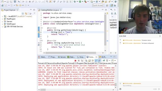
Task: Toggle Show Console When Standard Out Changes
Action: [96, 61]
